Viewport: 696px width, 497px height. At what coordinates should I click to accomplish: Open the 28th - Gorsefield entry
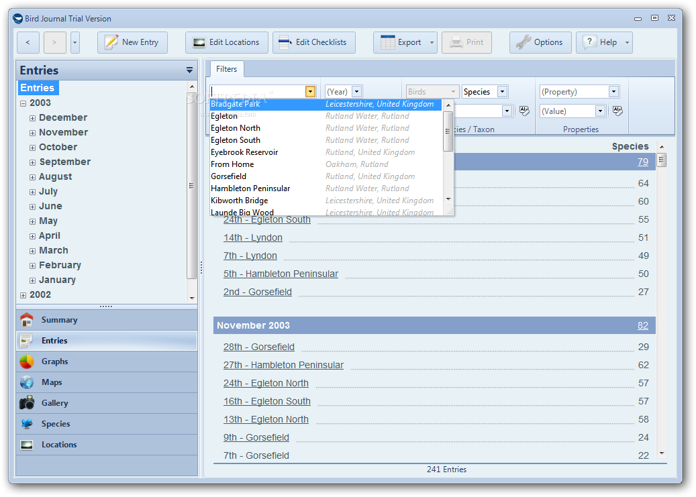point(259,347)
